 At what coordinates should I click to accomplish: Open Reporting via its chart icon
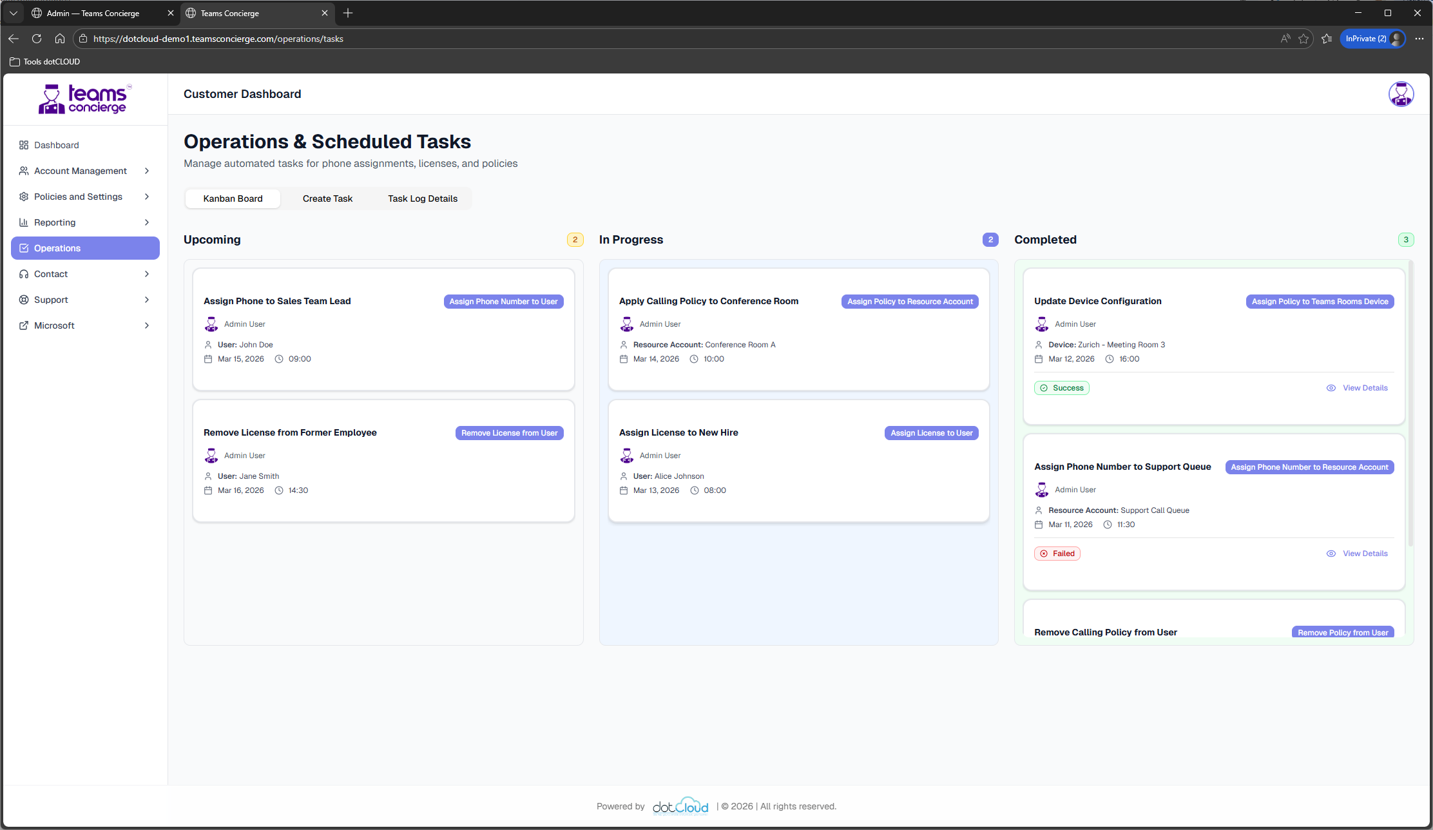pos(24,222)
